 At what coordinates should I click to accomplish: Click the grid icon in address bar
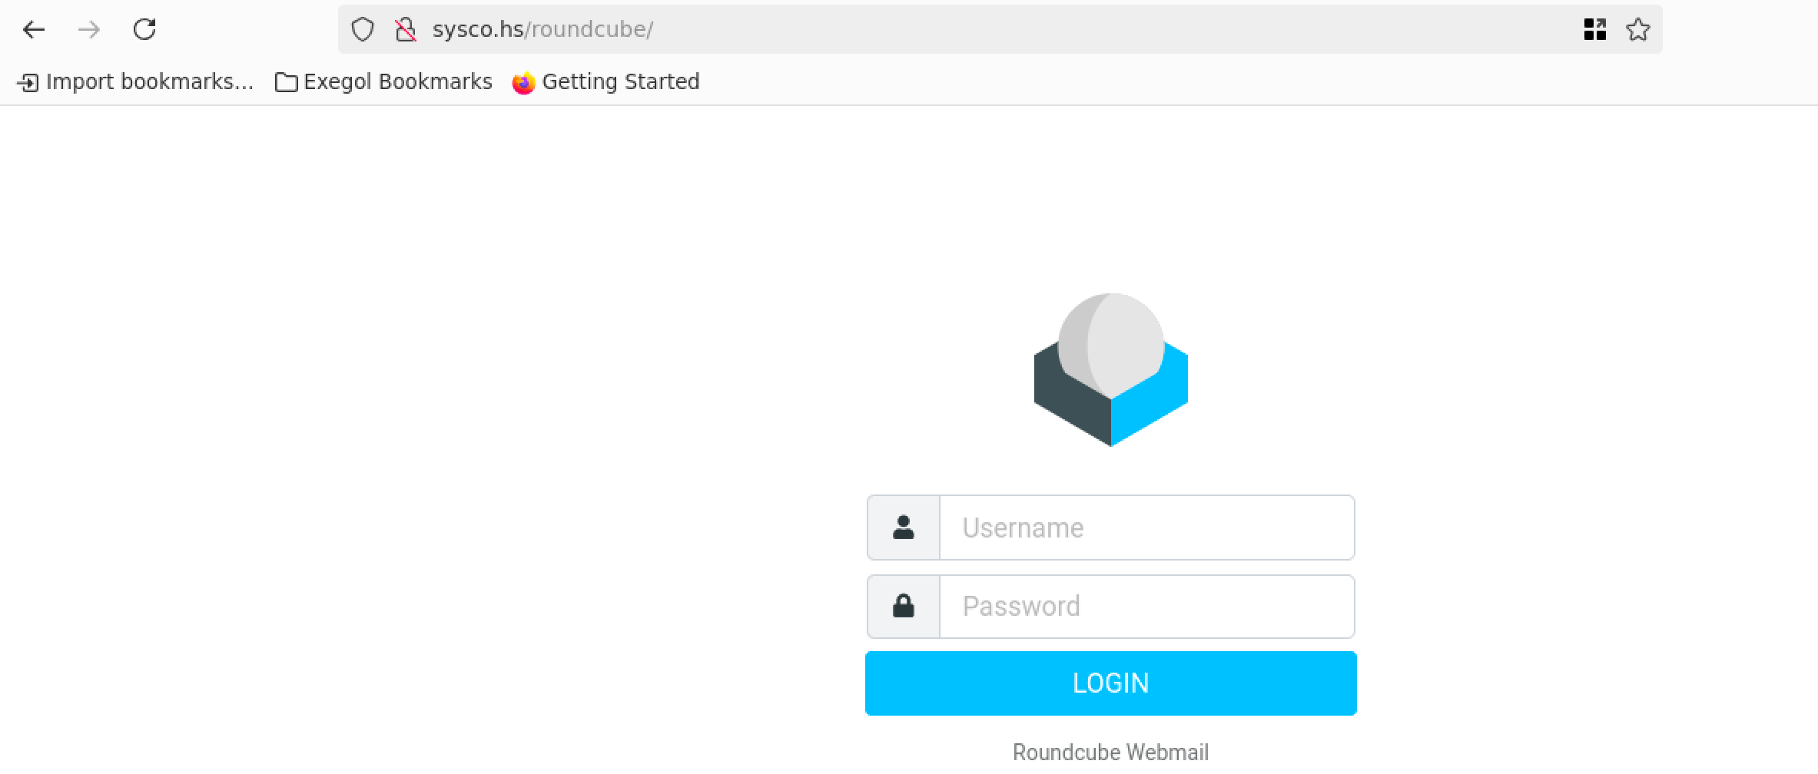[x=1594, y=30]
